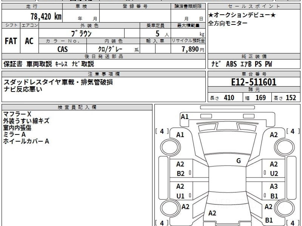Click the マフラーX inspector note

(x=17, y=114)
